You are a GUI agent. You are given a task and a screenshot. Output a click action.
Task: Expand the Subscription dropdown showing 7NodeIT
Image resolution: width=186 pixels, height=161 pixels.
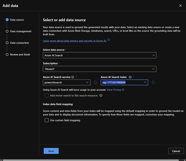point(100,69)
